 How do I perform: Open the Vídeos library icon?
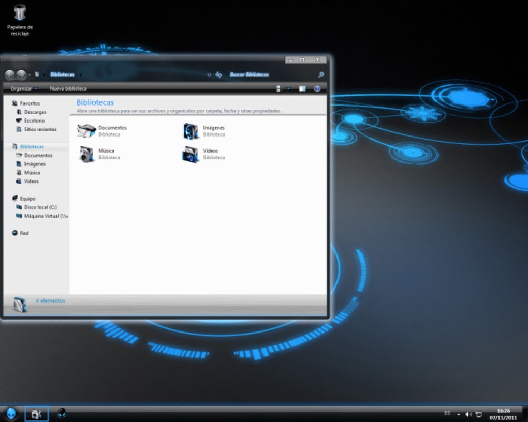click(x=192, y=154)
